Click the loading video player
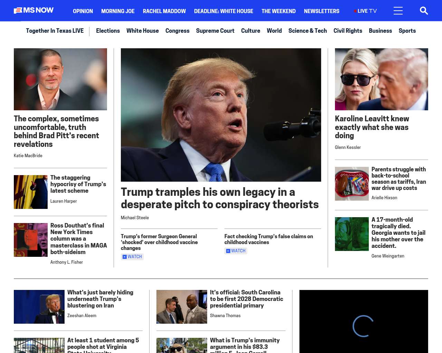442x353 pixels. tap(364, 322)
